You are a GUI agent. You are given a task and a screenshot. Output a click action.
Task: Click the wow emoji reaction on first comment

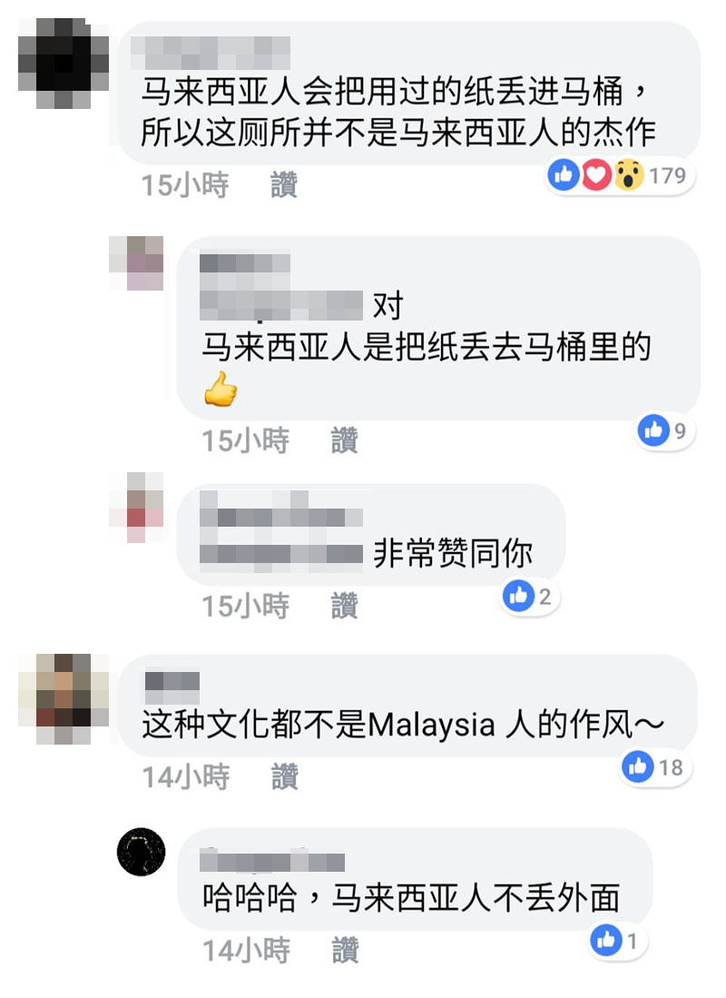point(629,175)
